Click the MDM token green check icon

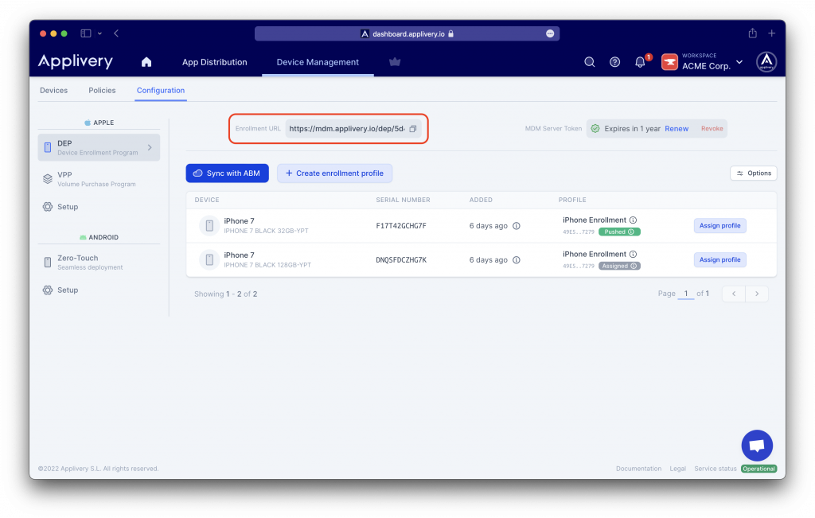coord(595,129)
